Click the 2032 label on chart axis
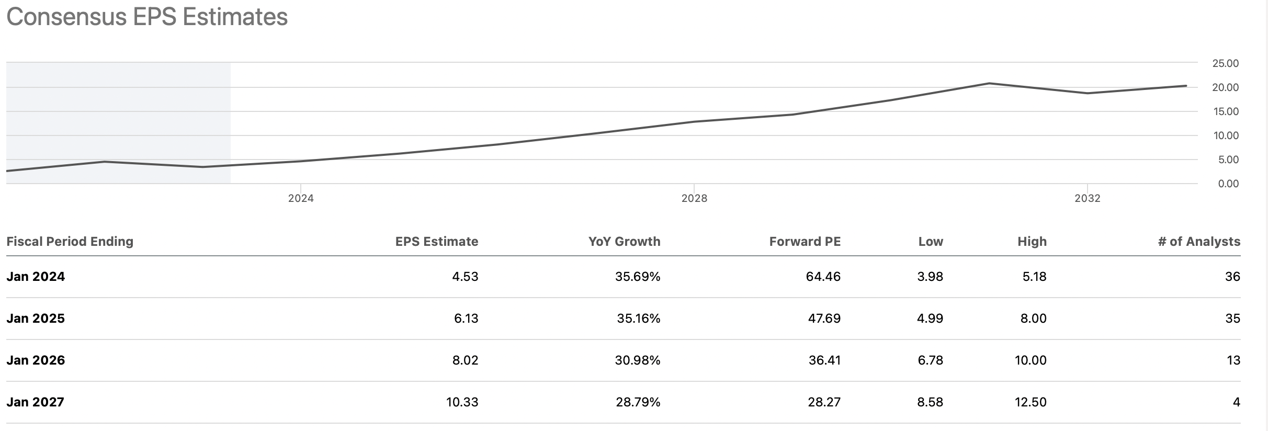The width and height of the screenshot is (1268, 431). coord(1088,198)
